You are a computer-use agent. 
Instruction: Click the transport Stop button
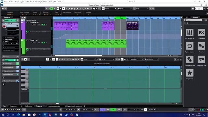click(108, 110)
